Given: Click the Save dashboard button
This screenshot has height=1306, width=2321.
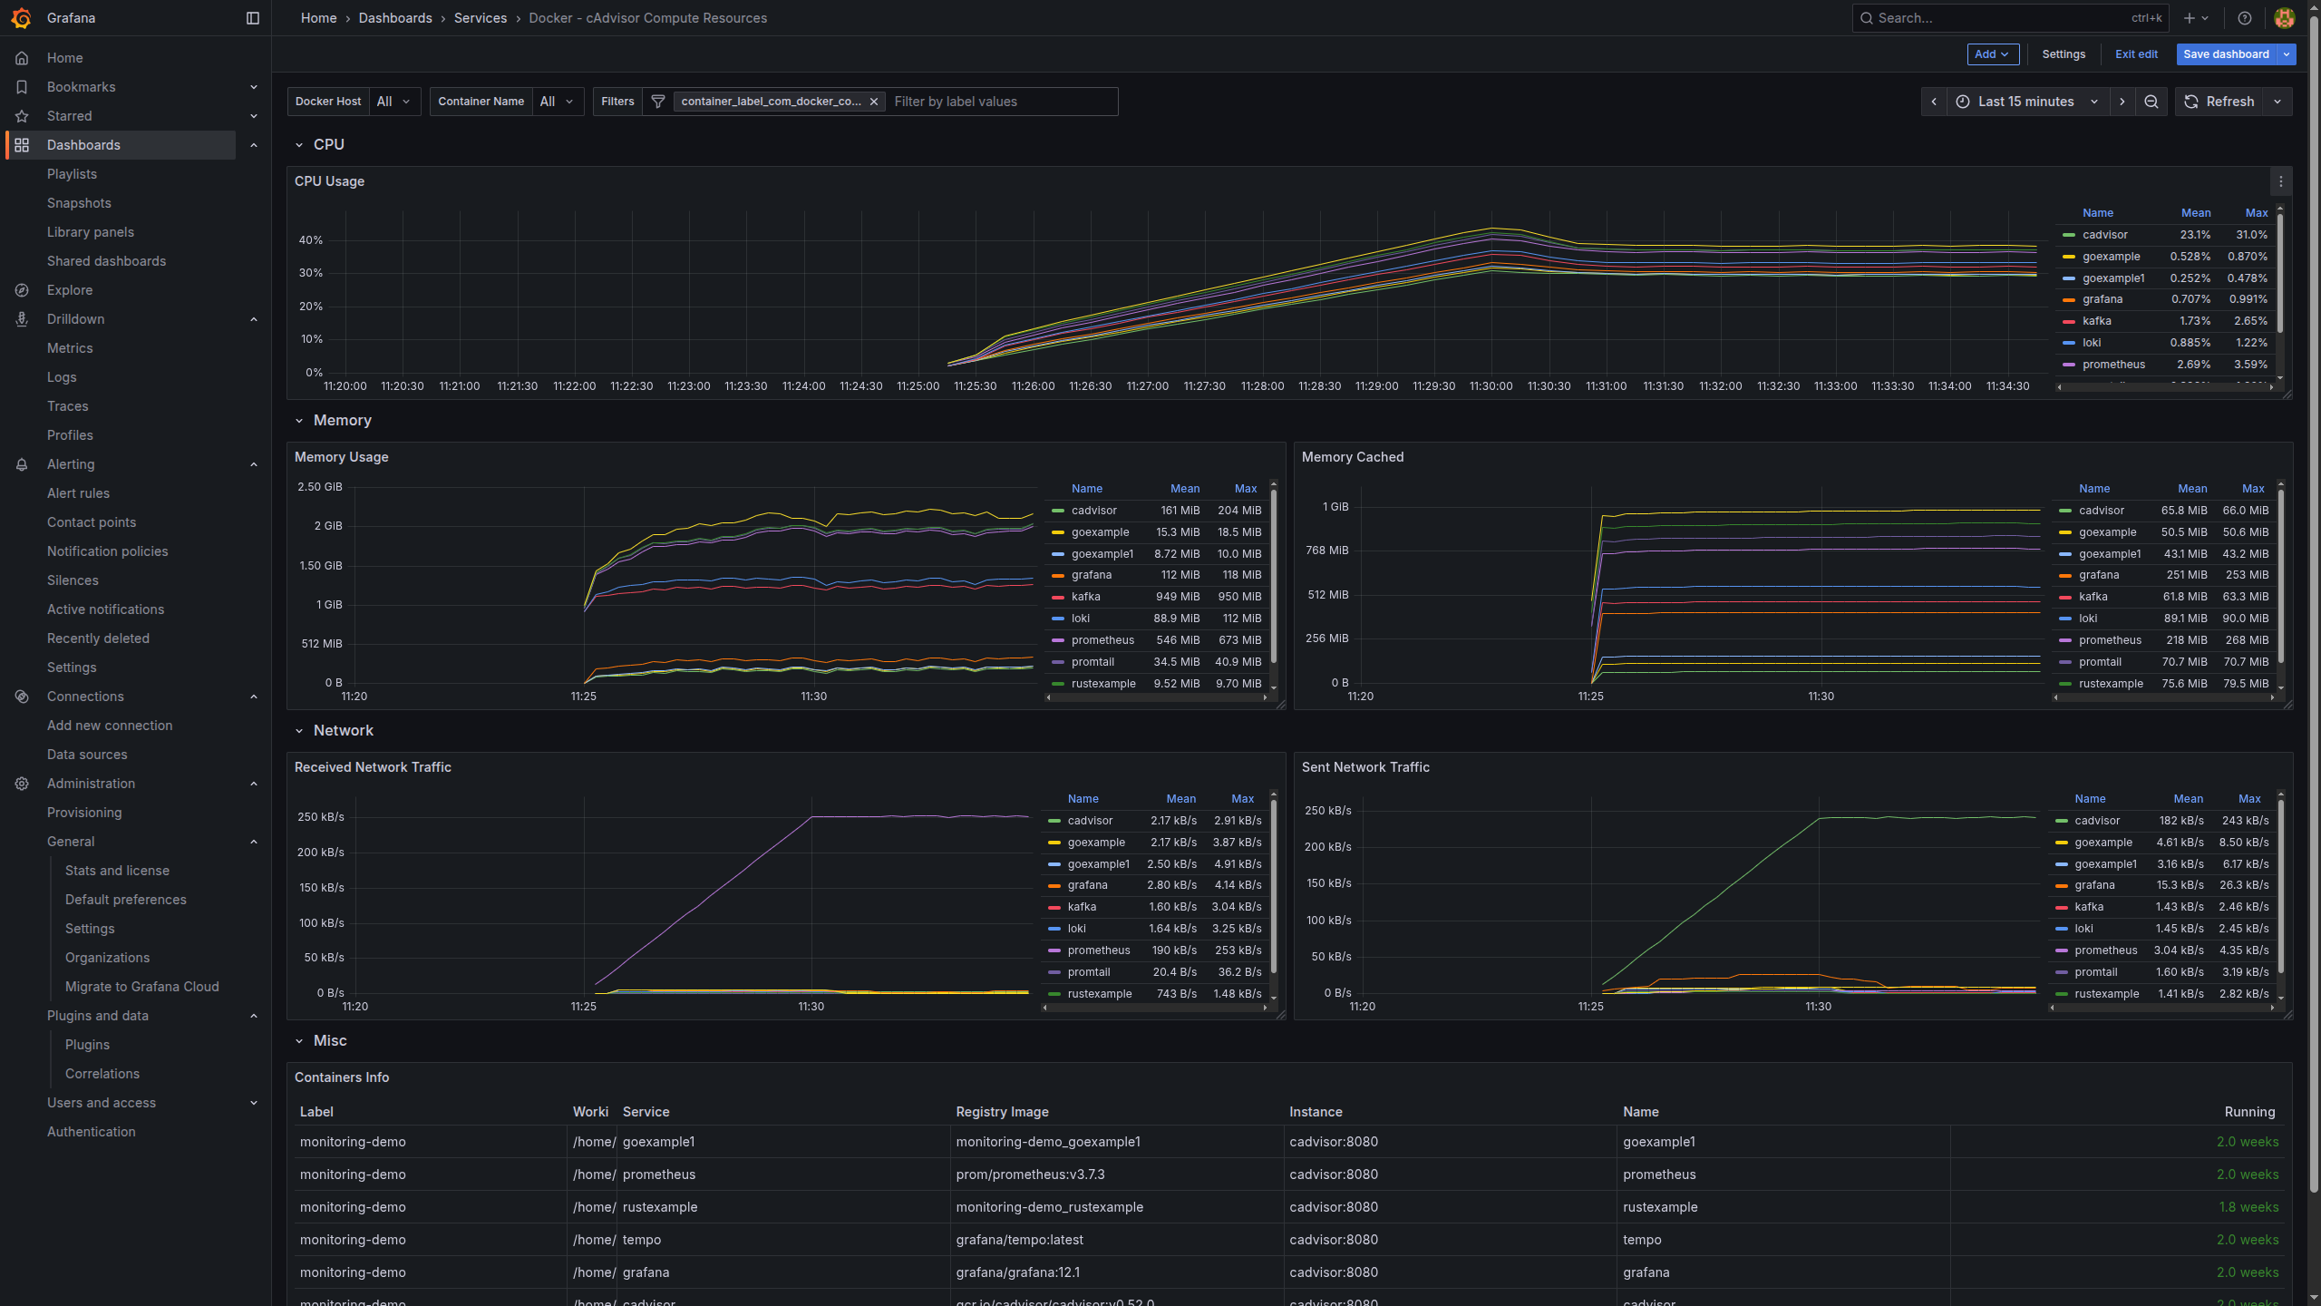Looking at the screenshot, I should 2226,54.
